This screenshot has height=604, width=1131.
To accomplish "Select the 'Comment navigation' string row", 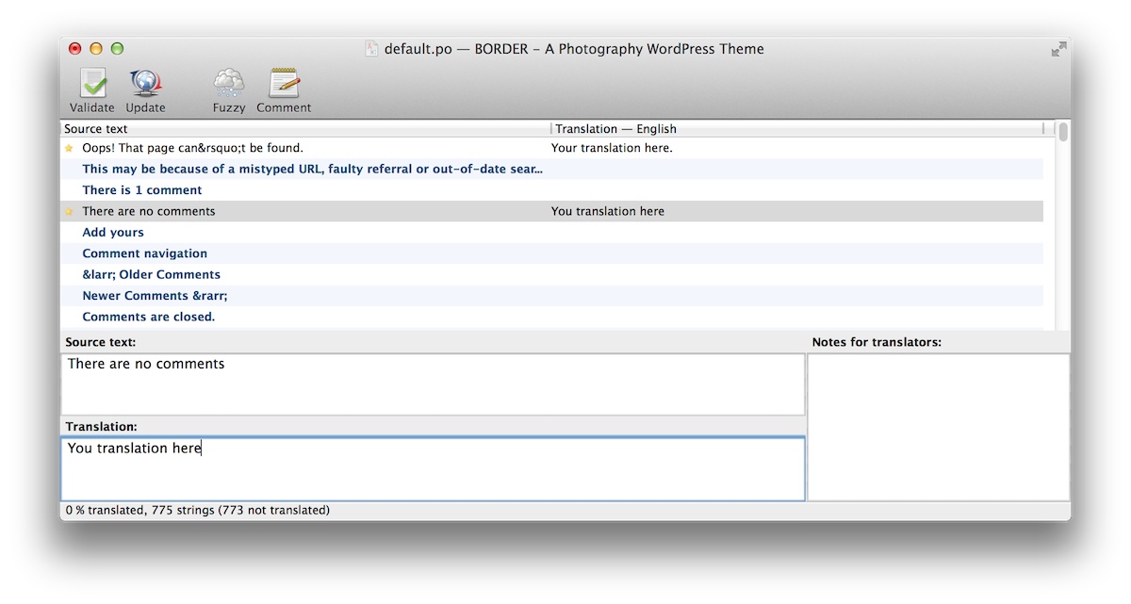I will (x=144, y=253).
